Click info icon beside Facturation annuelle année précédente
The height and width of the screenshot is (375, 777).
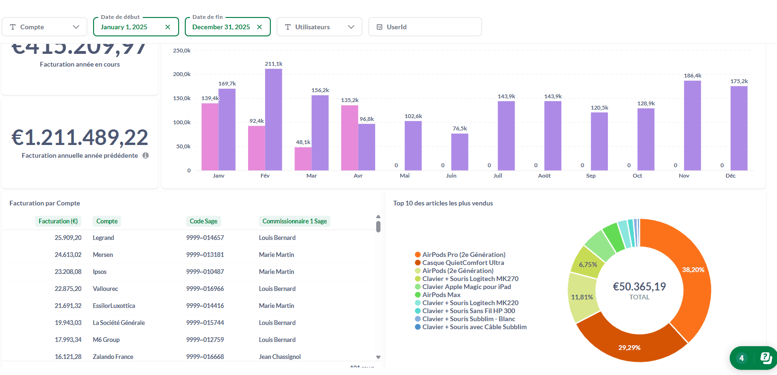146,155
